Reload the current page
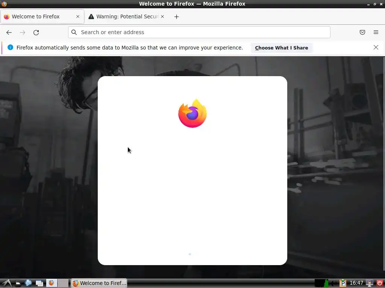Screen dimensions: 385x288 tap(36, 32)
